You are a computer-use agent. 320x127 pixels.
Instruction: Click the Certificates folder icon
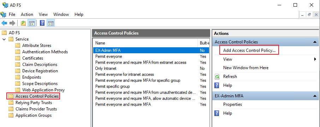(18, 58)
